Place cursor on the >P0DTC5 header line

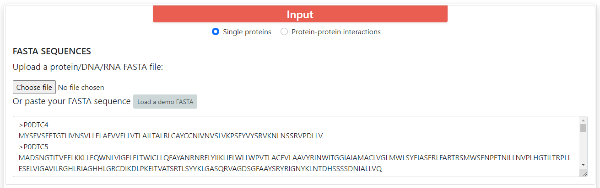coord(33,147)
